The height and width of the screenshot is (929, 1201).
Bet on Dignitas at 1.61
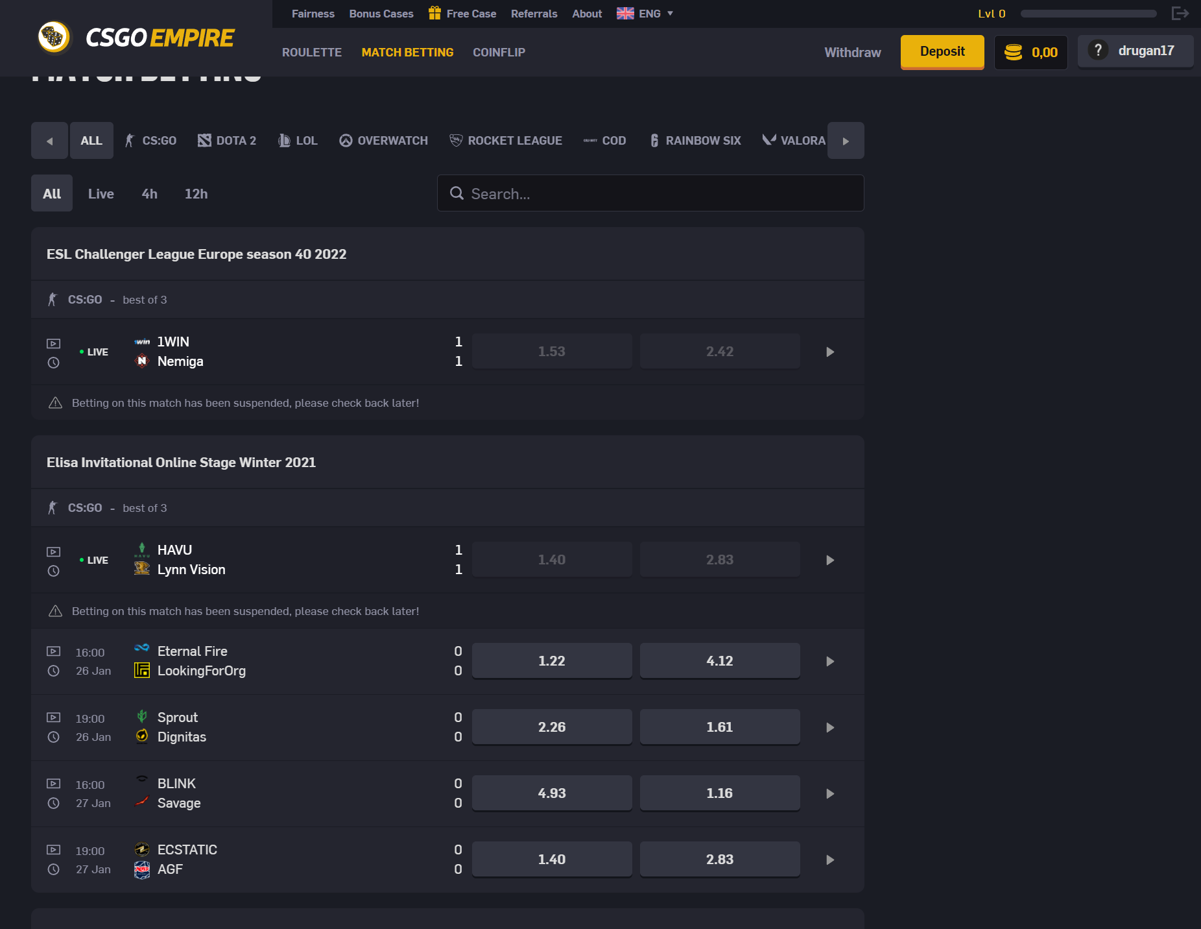pos(720,727)
